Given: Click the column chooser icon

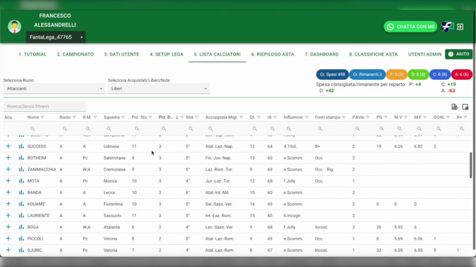Looking at the screenshot, I should [x=465, y=107].
